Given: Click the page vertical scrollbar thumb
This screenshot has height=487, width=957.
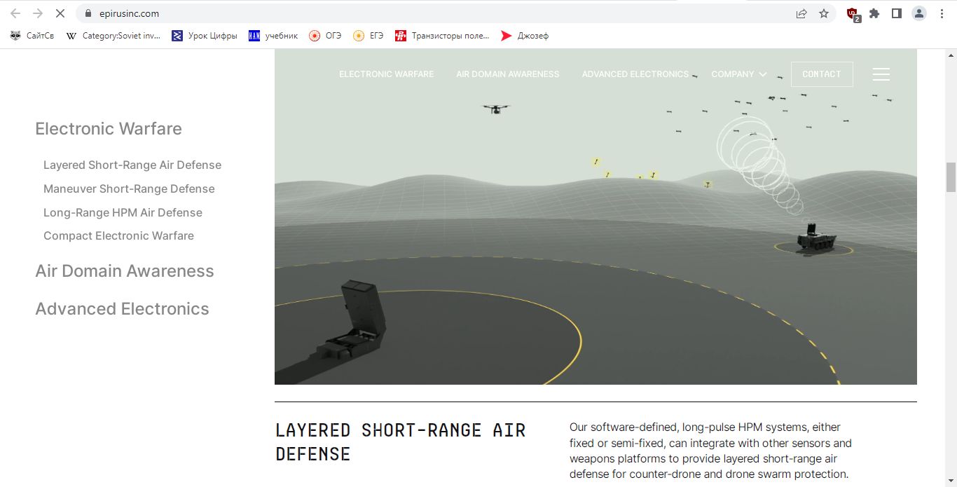Looking at the screenshot, I should pyautogui.click(x=951, y=177).
